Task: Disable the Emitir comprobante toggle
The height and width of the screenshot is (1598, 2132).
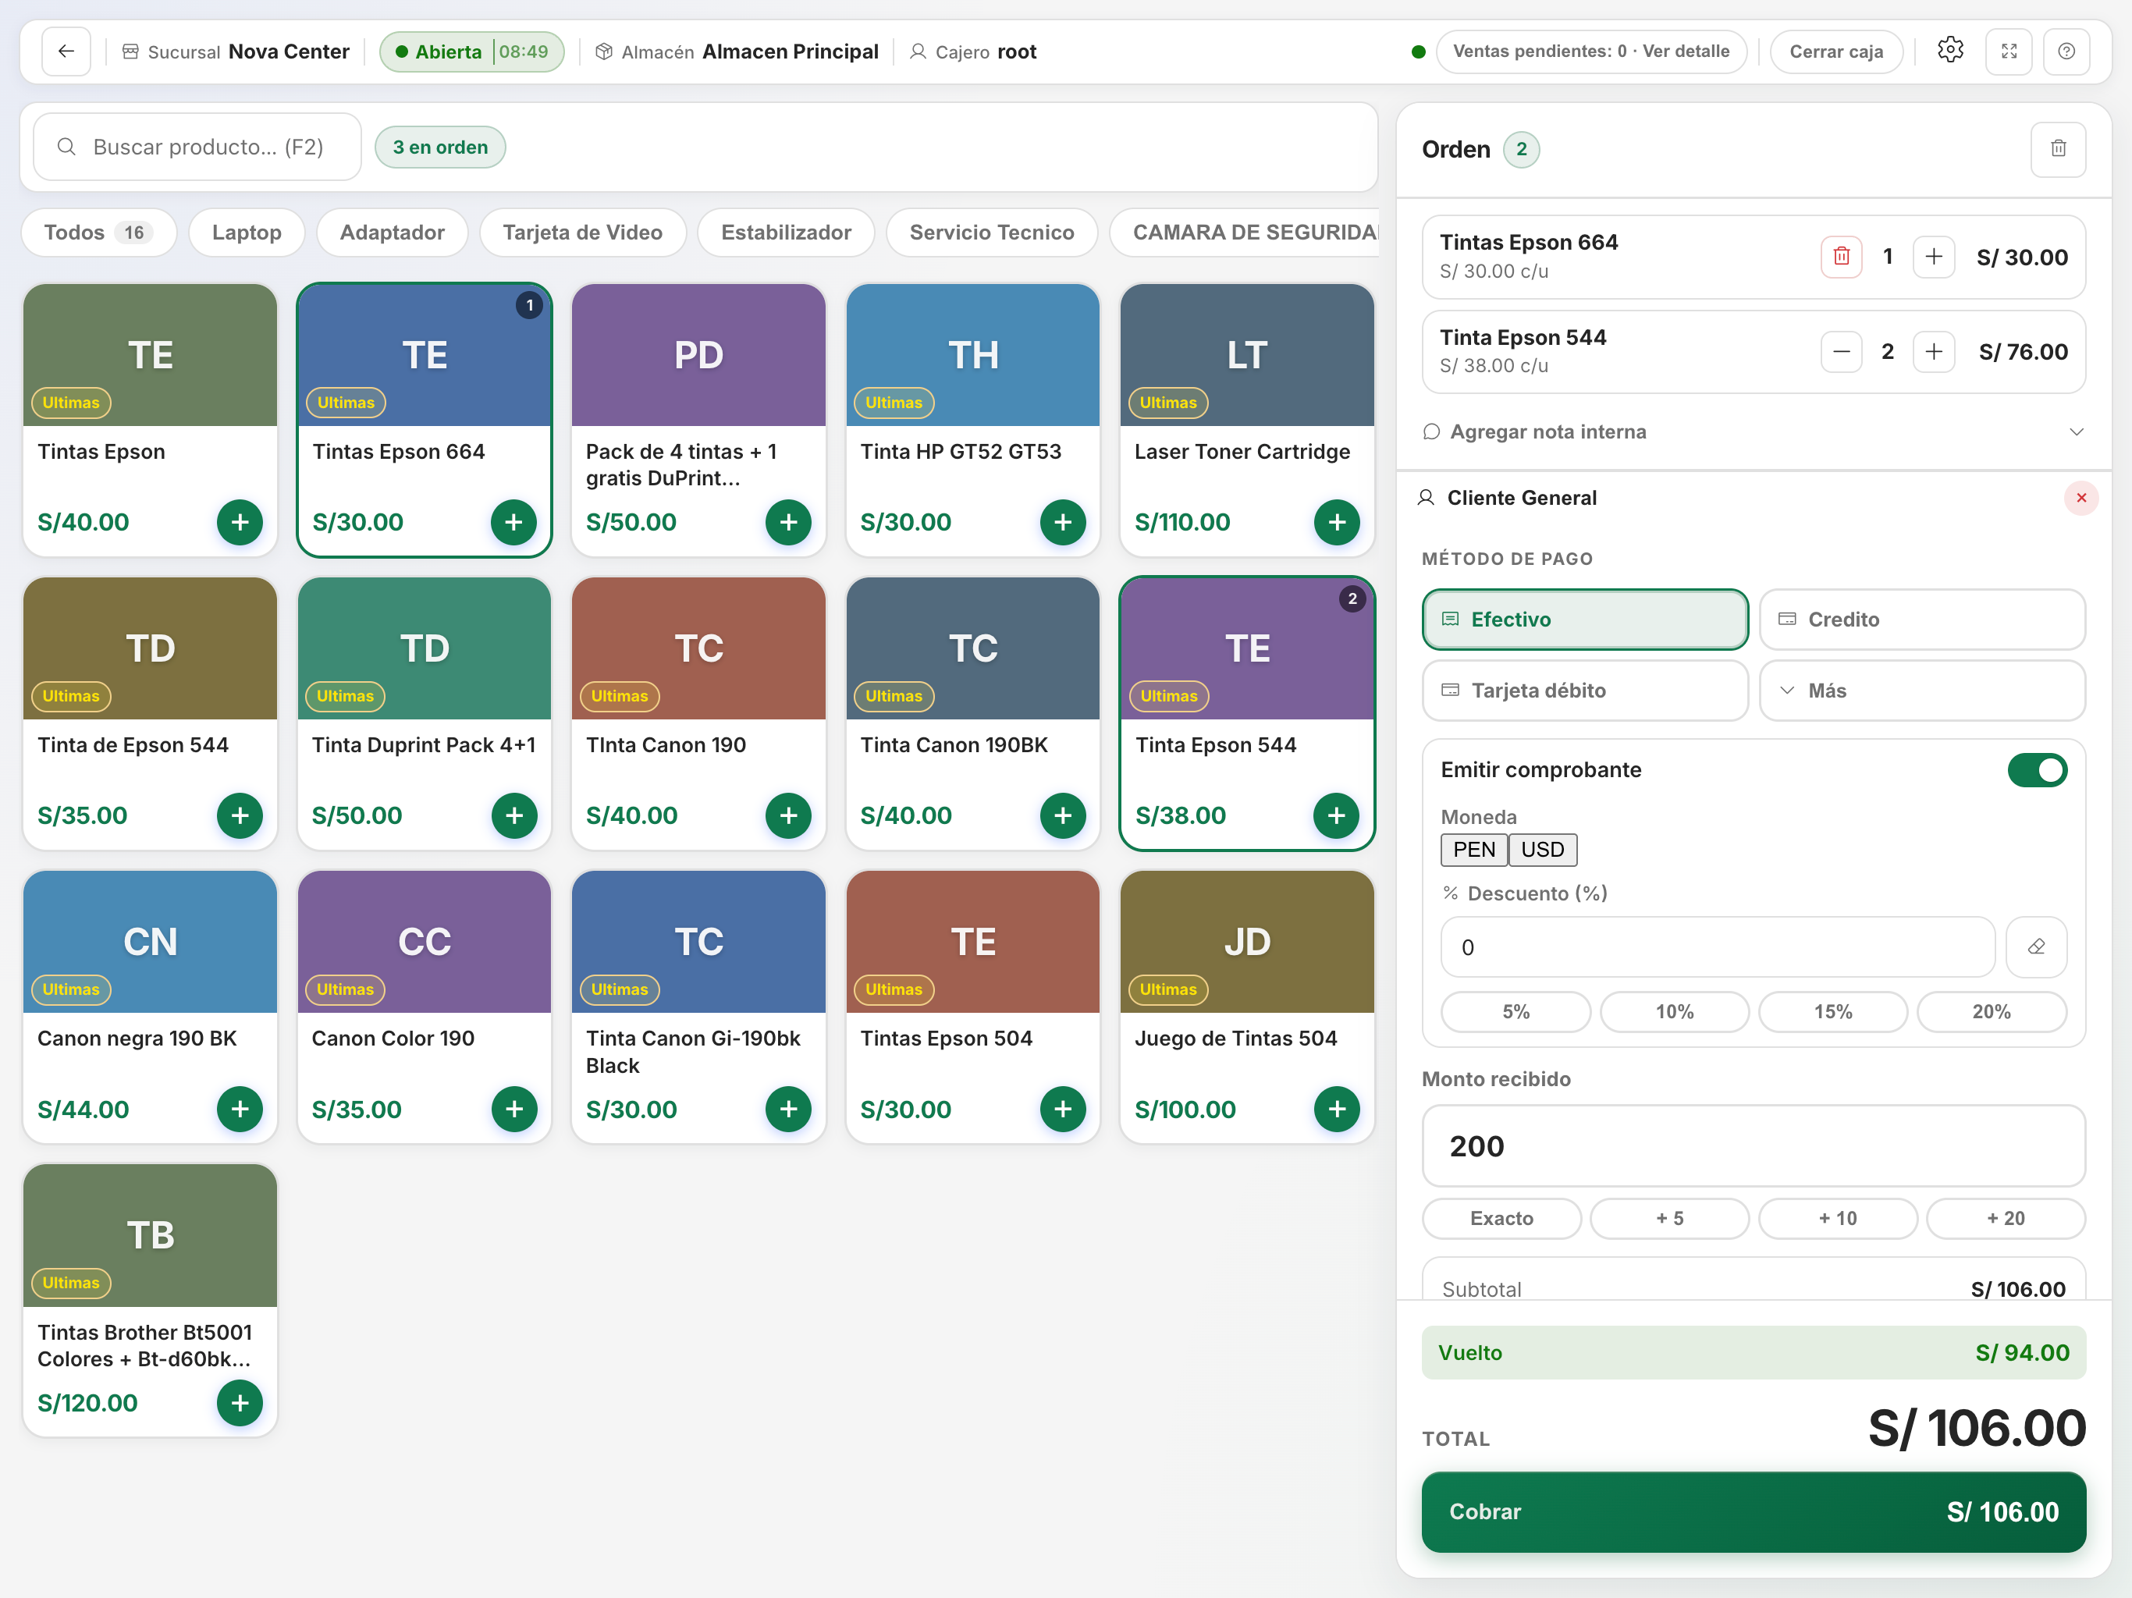Action: pyautogui.click(x=2038, y=769)
